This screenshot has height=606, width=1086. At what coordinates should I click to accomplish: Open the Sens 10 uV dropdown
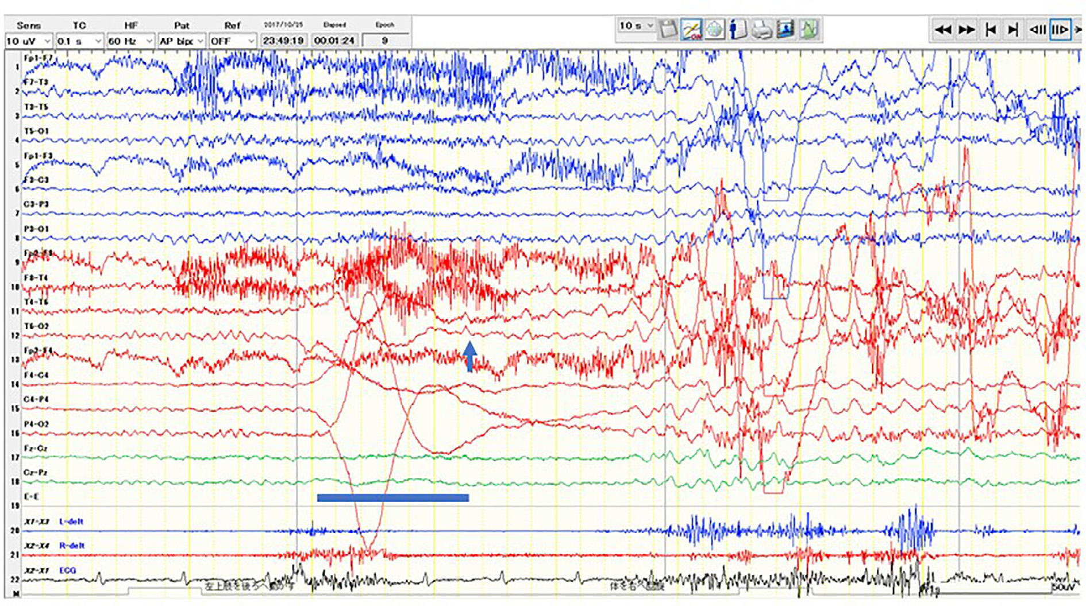pos(29,41)
